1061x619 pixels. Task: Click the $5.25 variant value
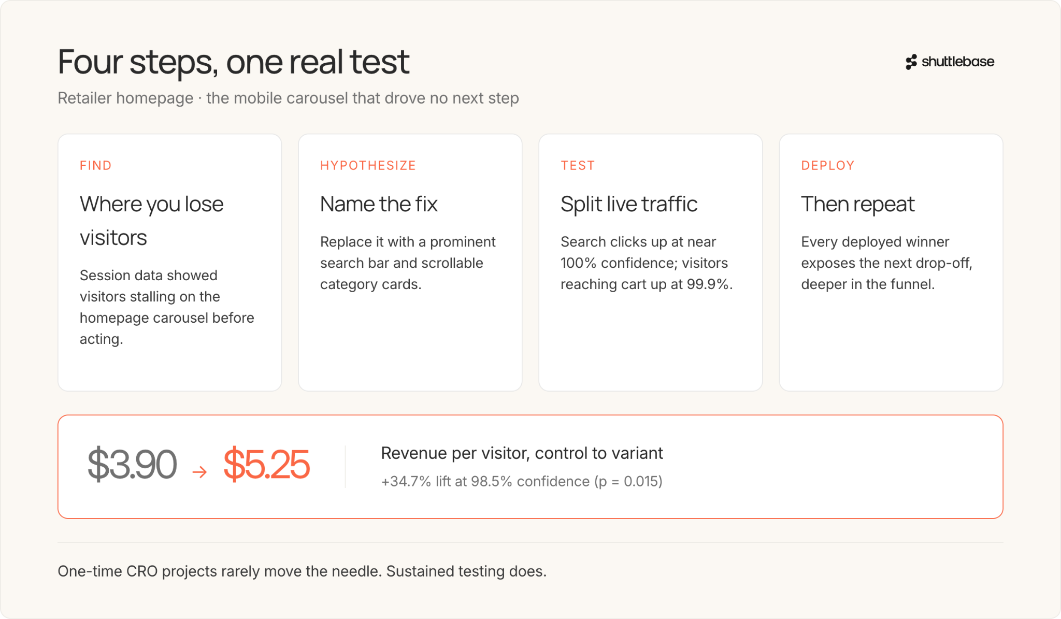[x=266, y=464]
